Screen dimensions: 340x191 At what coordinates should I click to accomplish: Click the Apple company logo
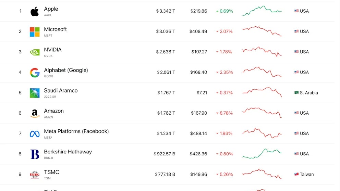point(35,12)
